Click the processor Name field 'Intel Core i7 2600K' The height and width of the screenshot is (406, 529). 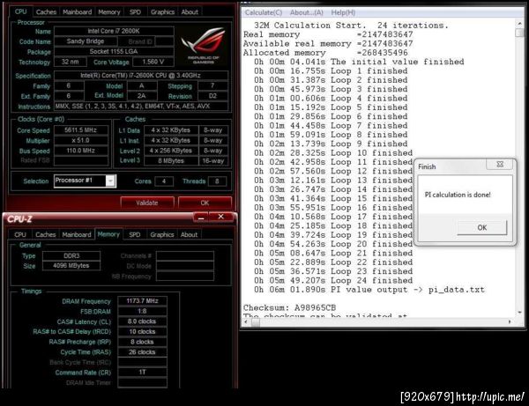114,31
